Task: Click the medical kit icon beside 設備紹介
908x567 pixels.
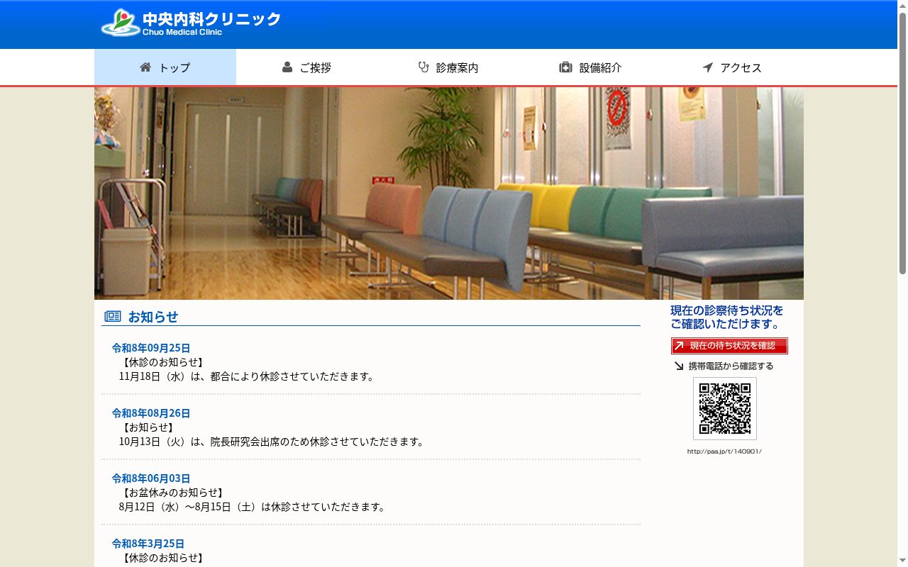Action: pos(565,67)
